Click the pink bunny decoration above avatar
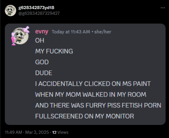This screenshot has width=169, height=138. pos(26,29)
